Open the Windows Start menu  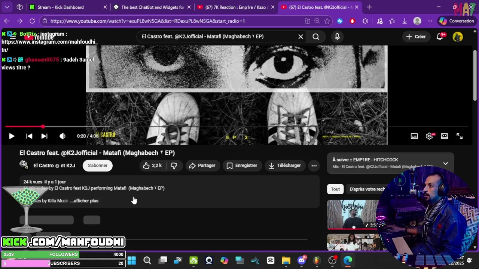click(132, 260)
